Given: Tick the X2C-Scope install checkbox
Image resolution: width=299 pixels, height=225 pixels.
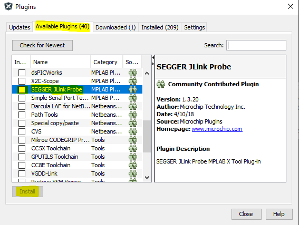Looking at the screenshot, I should click(22, 81).
